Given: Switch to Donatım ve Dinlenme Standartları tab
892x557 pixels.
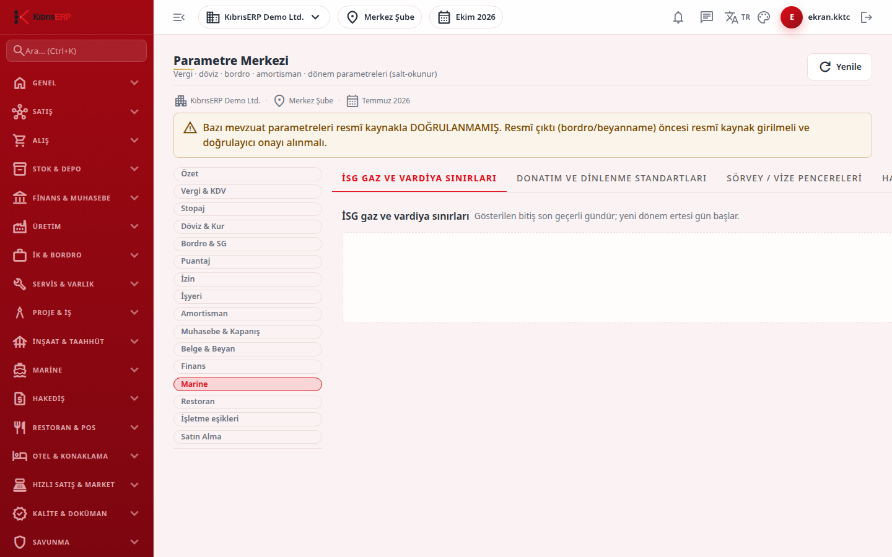Looking at the screenshot, I should (x=611, y=178).
